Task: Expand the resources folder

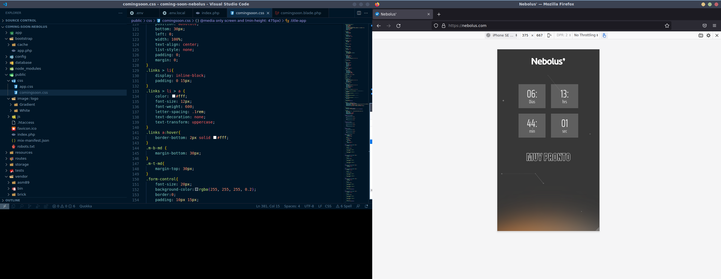Action: pos(23,153)
